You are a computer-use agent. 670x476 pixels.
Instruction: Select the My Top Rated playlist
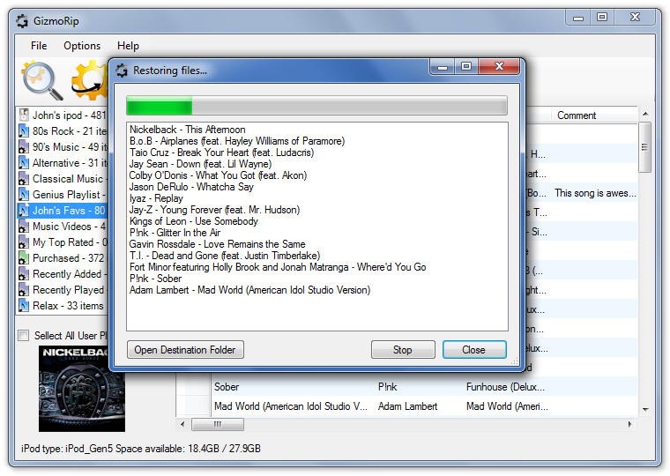click(x=70, y=242)
